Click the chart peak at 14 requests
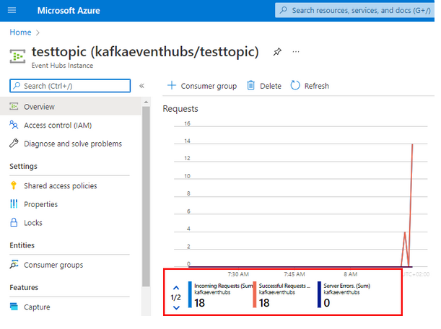Viewport: 441px width, 329px height. tap(412, 144)
